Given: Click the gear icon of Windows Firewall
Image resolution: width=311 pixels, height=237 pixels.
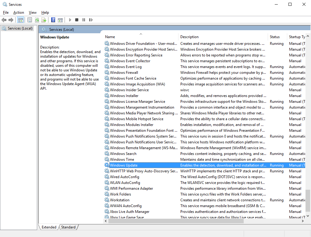Looking at the screenshot, I should click(x=107, y=72).
